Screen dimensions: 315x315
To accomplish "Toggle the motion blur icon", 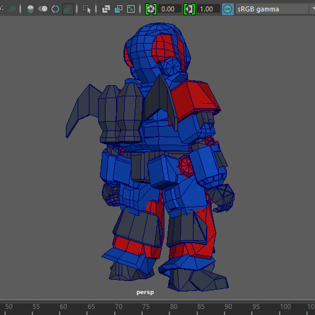I will (43, 9).
